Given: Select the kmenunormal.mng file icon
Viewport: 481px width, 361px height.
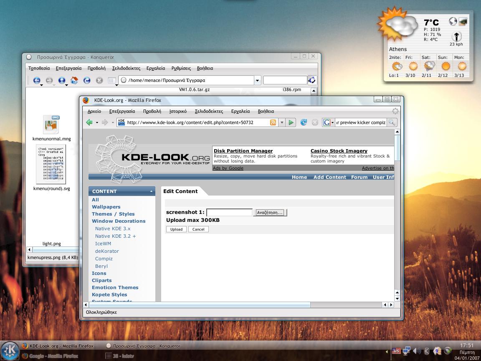Looking at the screenshot, I should (x=51, y=125).
